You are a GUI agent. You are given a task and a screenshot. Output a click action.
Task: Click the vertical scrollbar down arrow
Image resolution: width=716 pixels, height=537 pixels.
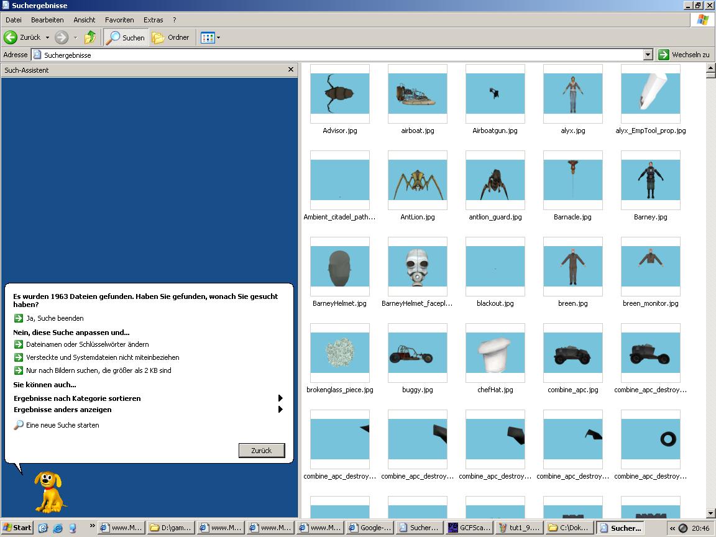tap(710, 514)
